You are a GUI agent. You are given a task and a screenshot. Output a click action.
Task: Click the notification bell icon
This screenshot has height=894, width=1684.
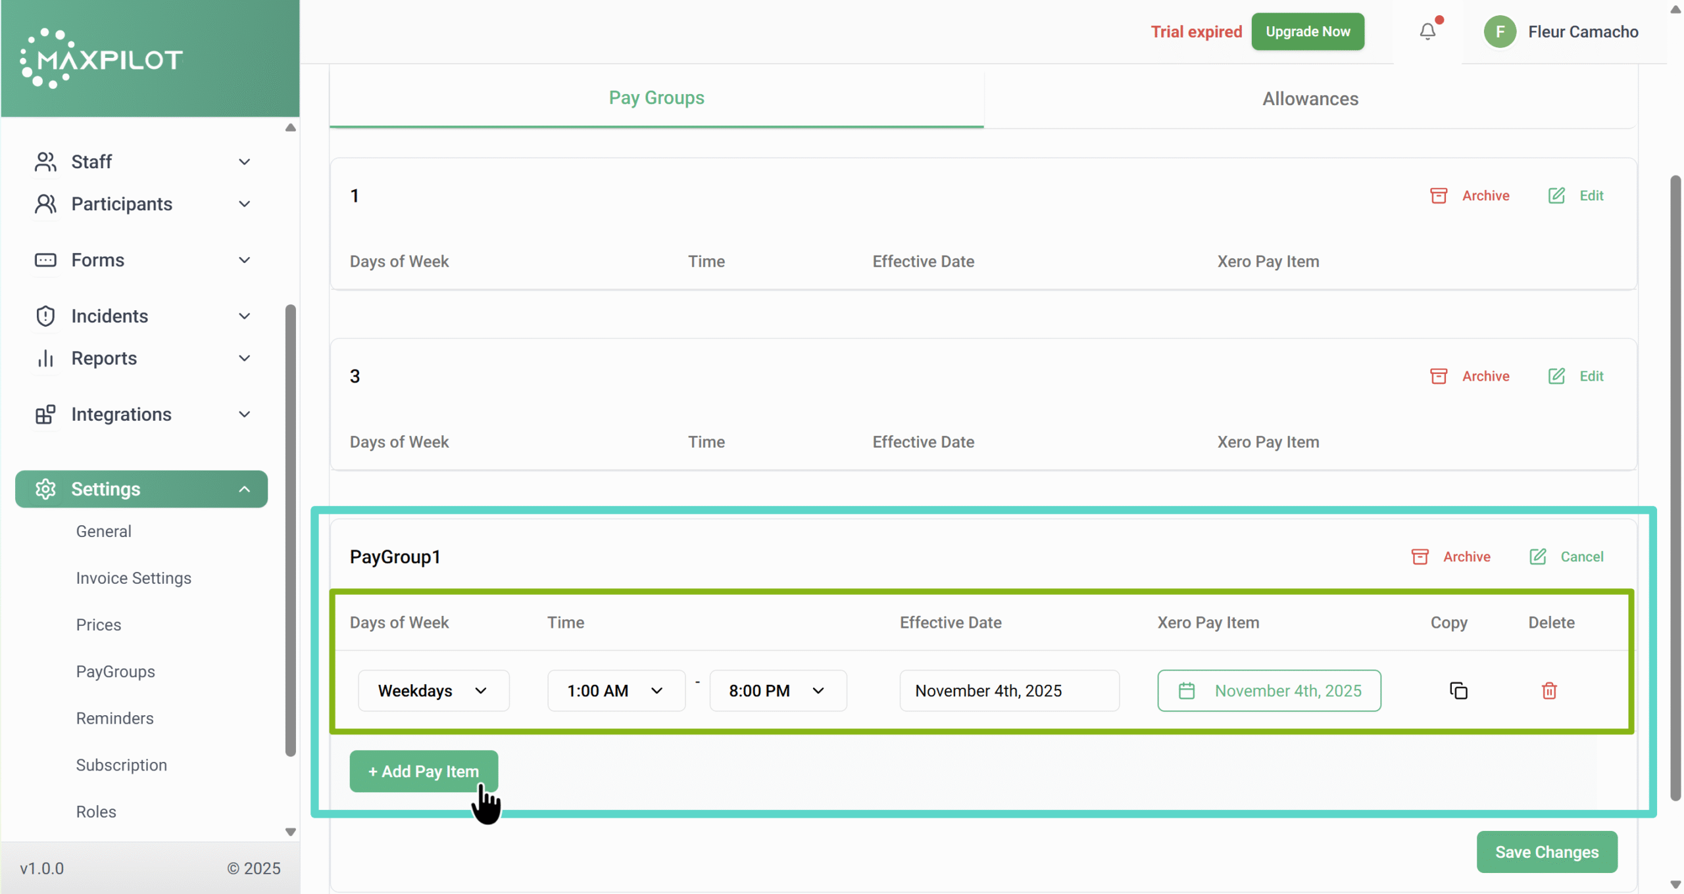1427,32
